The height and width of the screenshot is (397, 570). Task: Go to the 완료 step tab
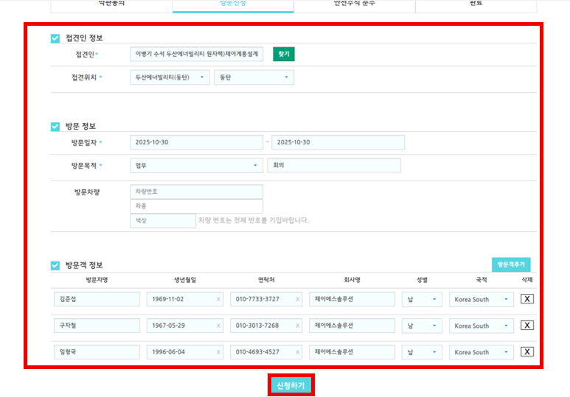point(476,4)
